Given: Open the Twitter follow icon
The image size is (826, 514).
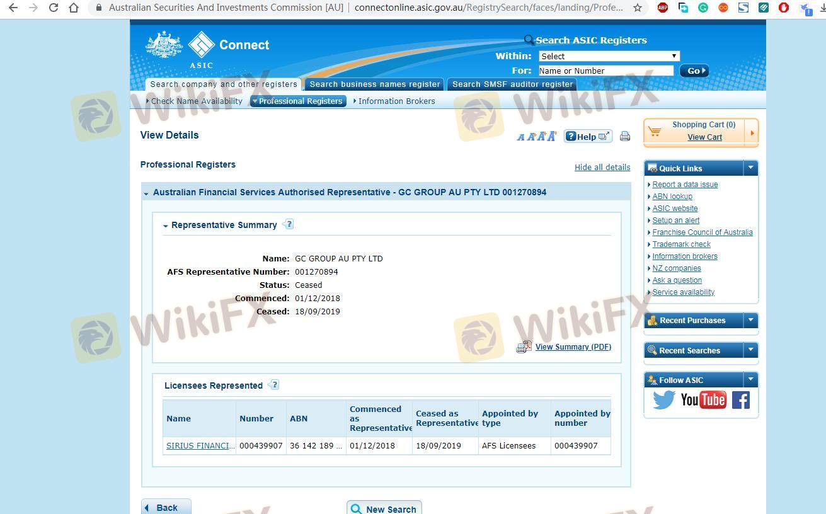Looking at the screenshot, I should [x=663, y=400].
